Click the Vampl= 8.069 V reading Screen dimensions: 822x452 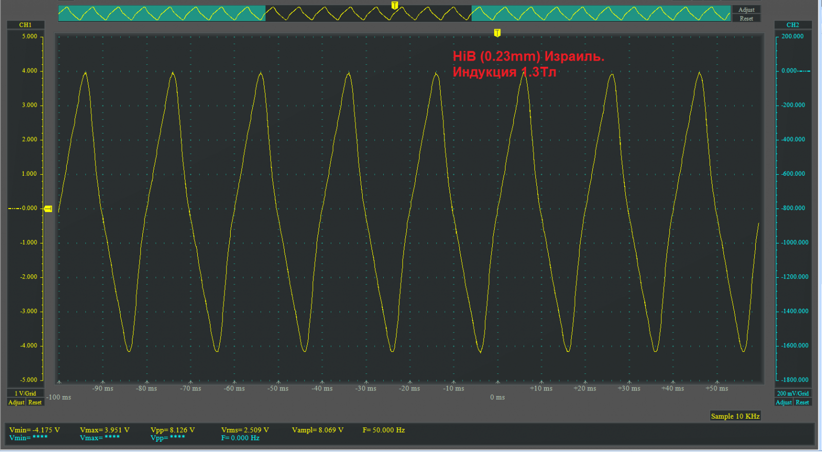click(x=317, y=430)
